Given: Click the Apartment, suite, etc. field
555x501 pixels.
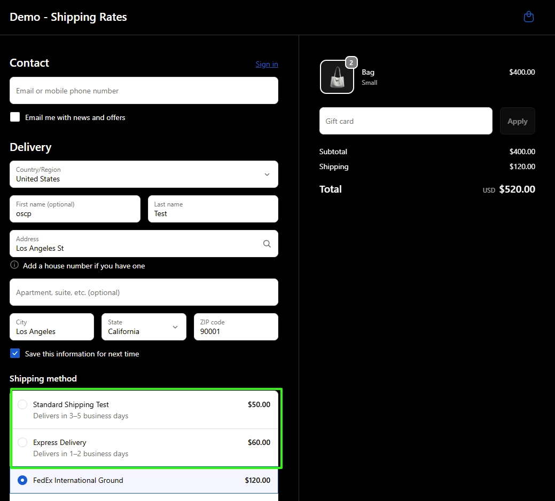Looking at the screenshot, I should tap(144, 292).
